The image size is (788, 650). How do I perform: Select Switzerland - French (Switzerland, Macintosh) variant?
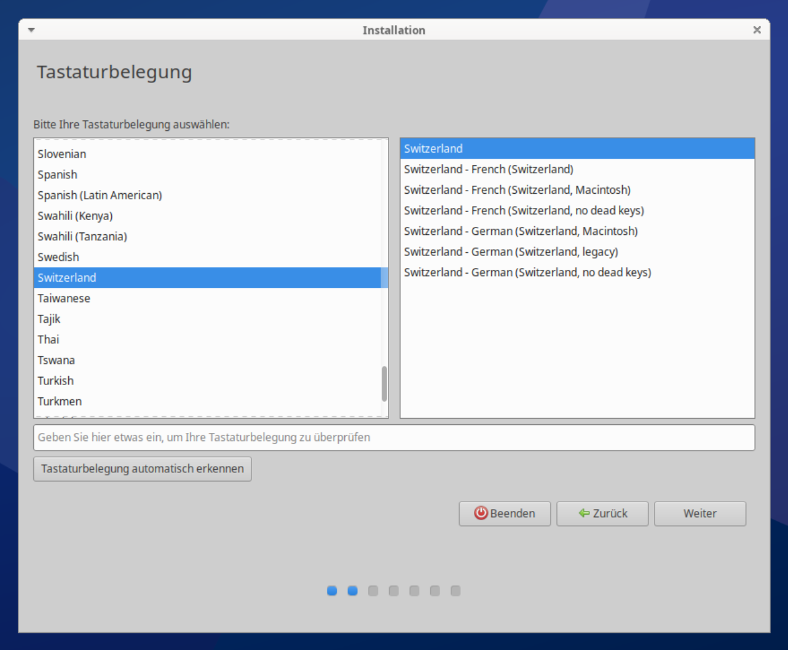pyautogui.click(x=517, y=190)
